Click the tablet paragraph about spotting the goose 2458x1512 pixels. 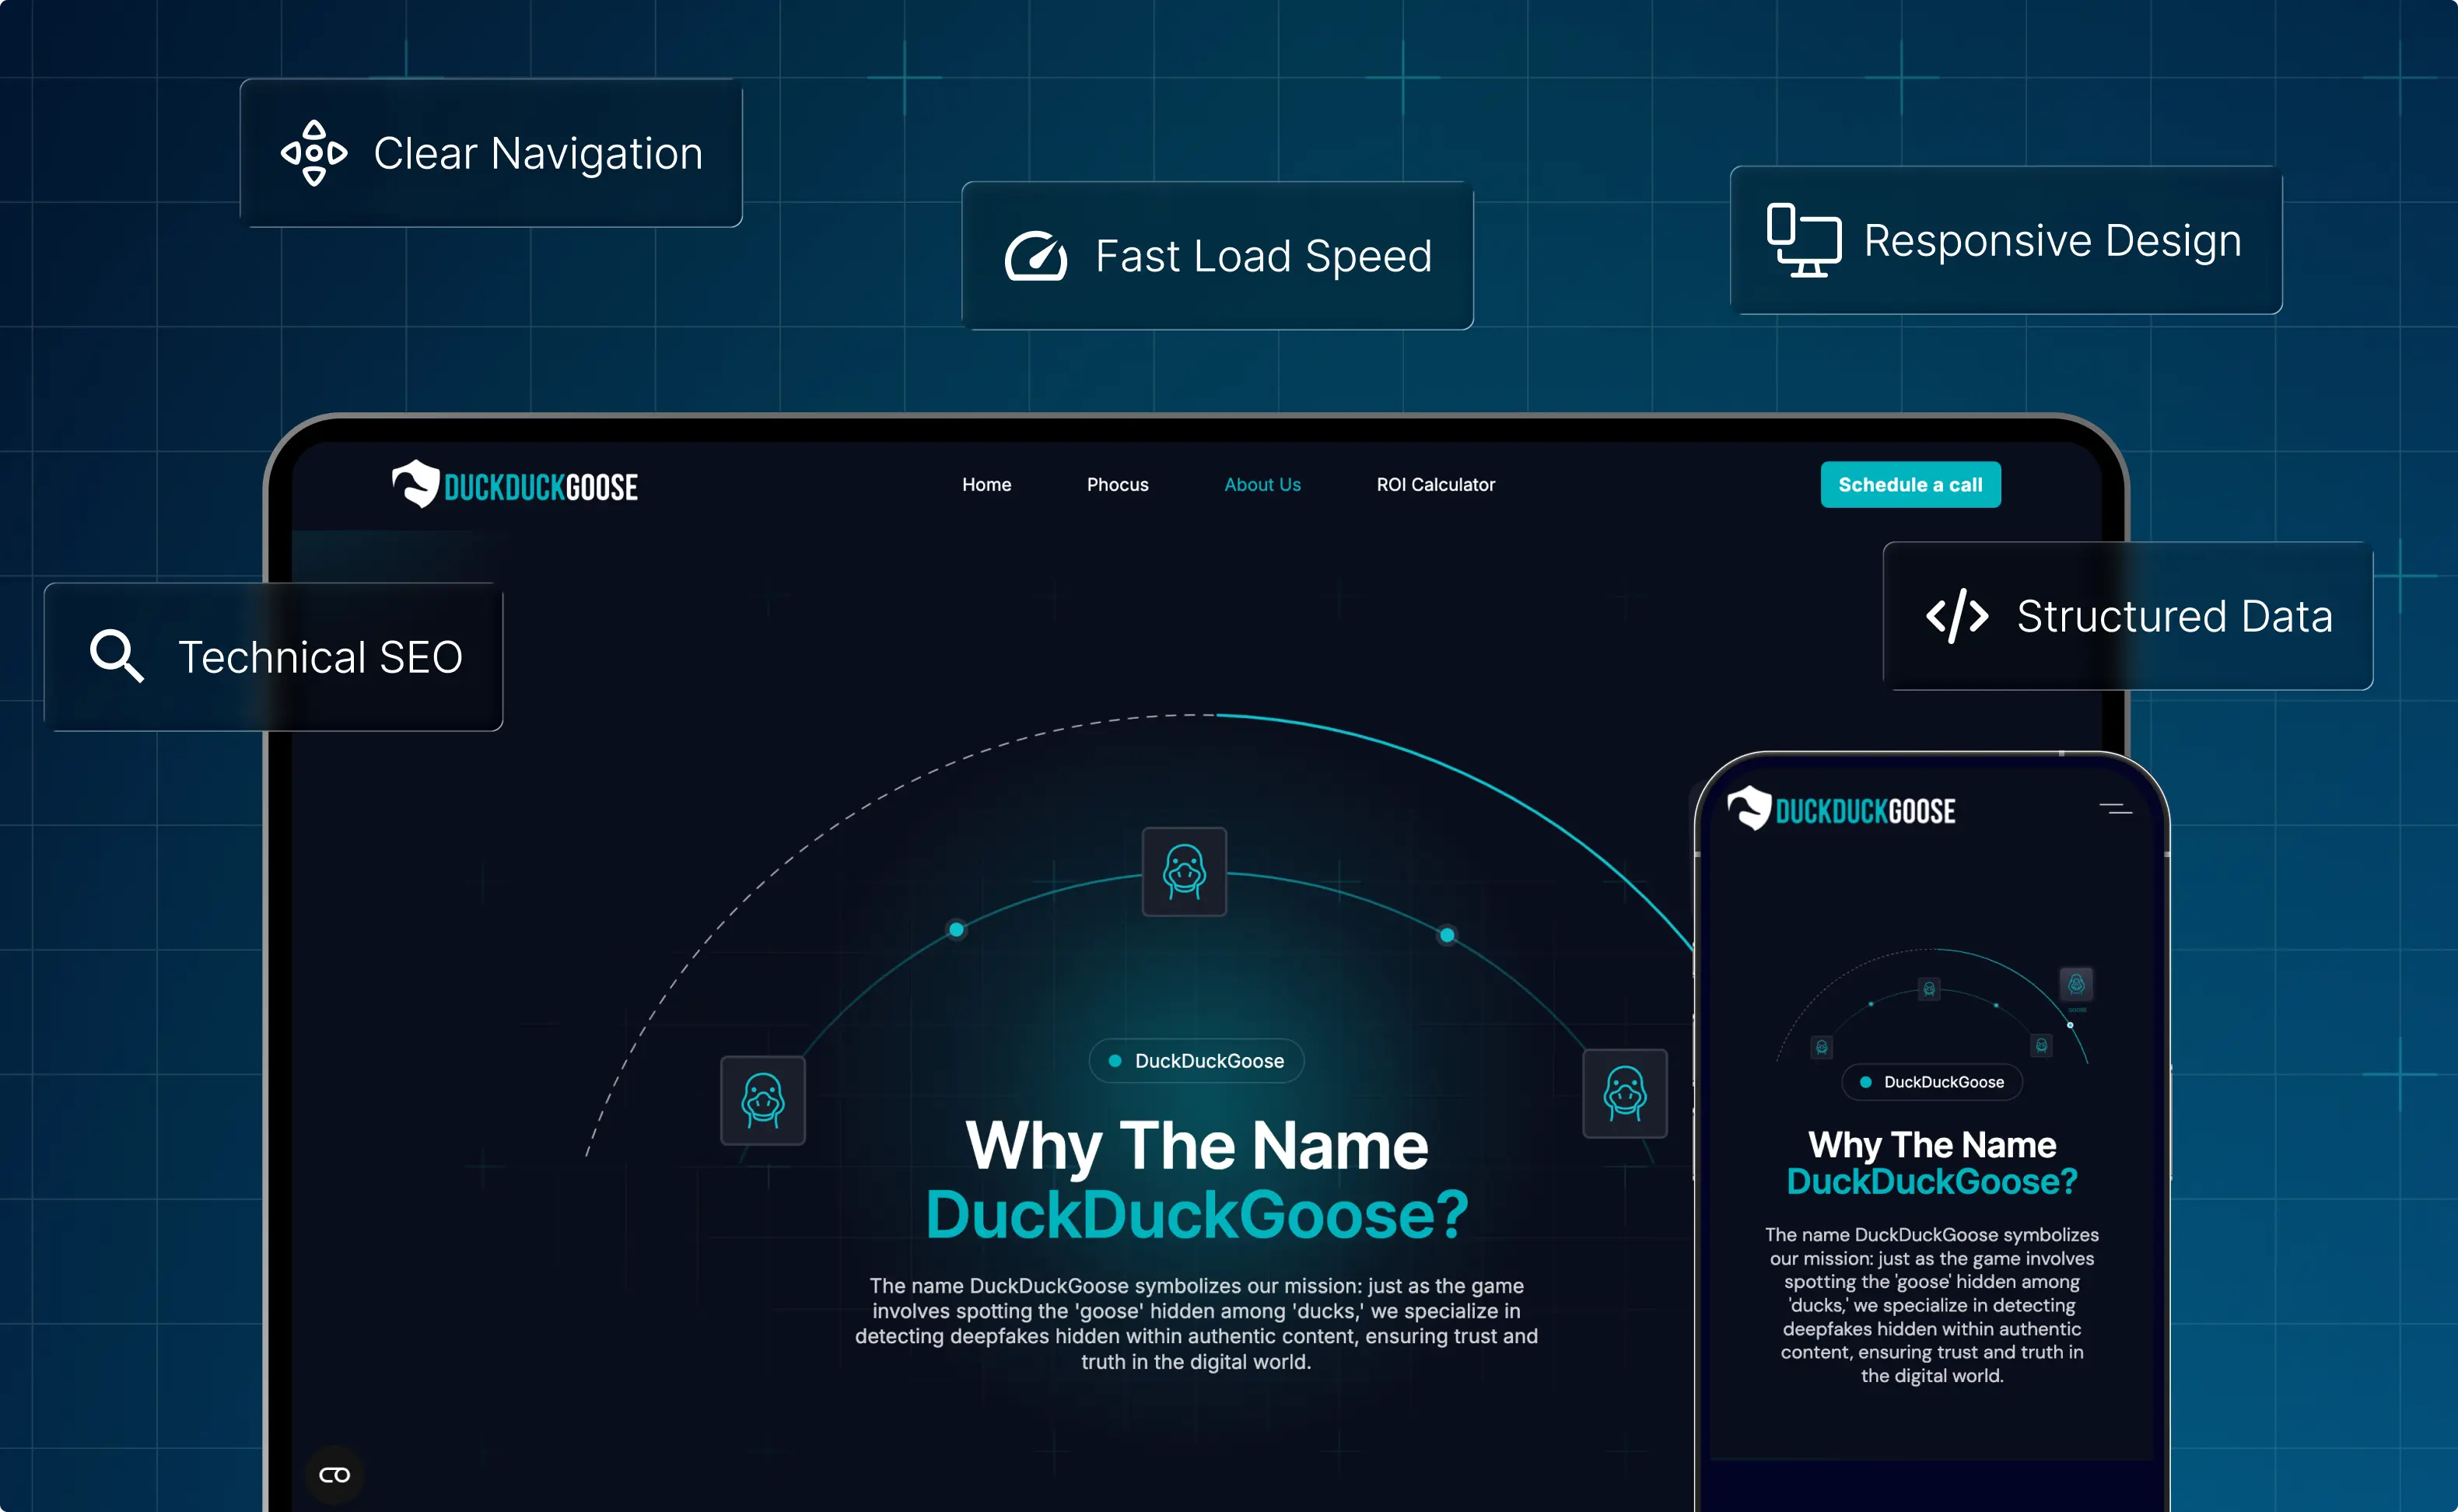point(1196,1323)
